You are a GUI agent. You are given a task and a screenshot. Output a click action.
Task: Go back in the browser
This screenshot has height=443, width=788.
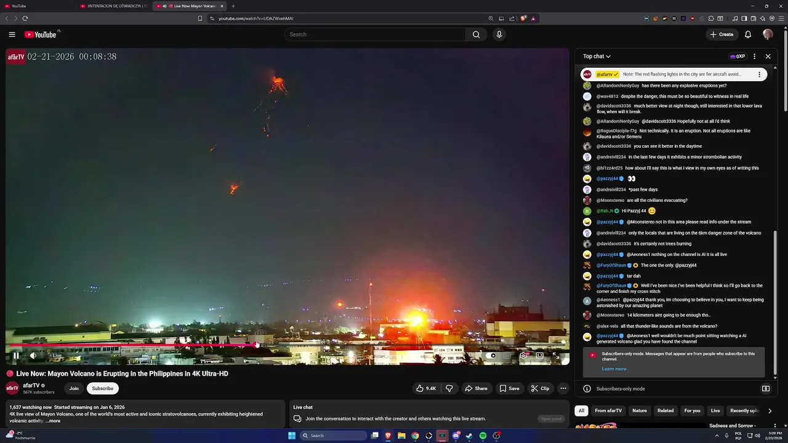[x=7, y=18]
